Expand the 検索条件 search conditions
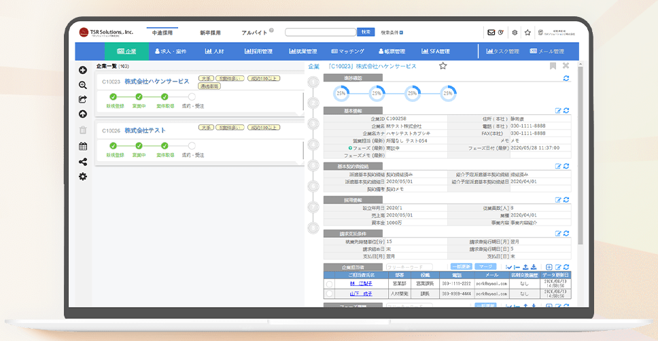Image resolution: width=658 pixels, height=341 pixels. click(392, 32)
